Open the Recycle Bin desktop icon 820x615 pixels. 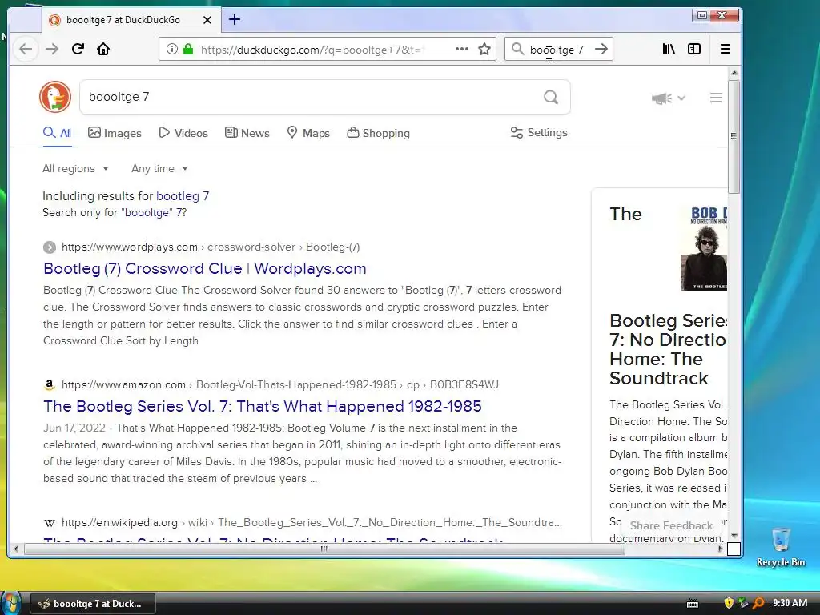coord(781,546)
